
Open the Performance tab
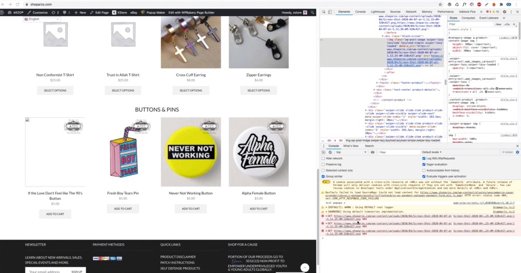coord(445,11)
